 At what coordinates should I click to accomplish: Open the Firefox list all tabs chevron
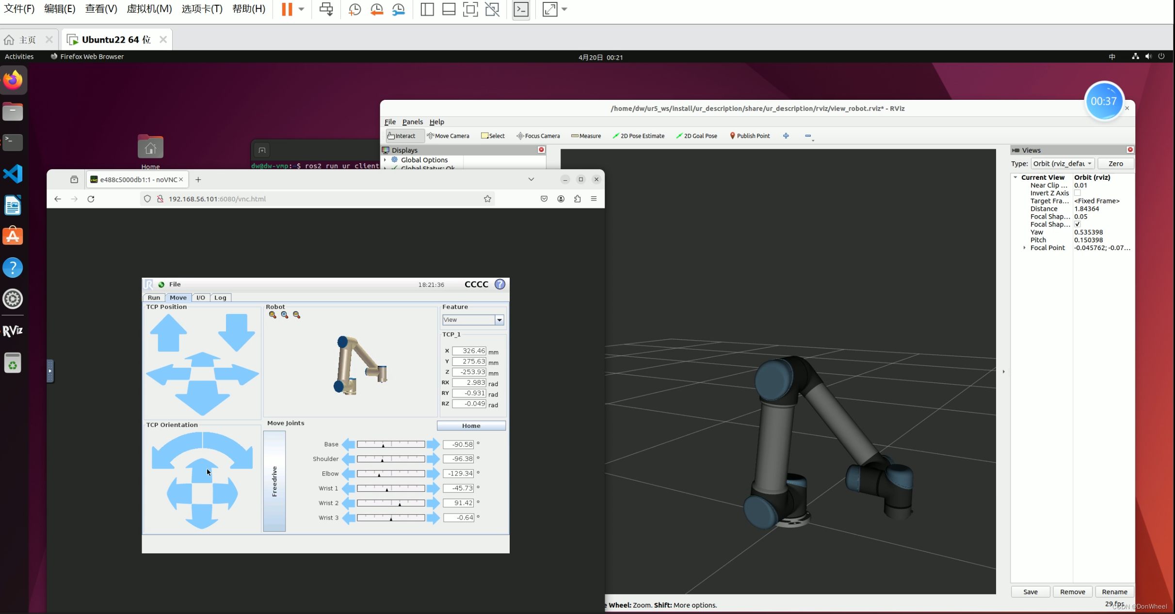531,179
